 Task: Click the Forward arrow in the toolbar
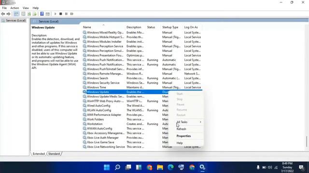tap(9, 14)
